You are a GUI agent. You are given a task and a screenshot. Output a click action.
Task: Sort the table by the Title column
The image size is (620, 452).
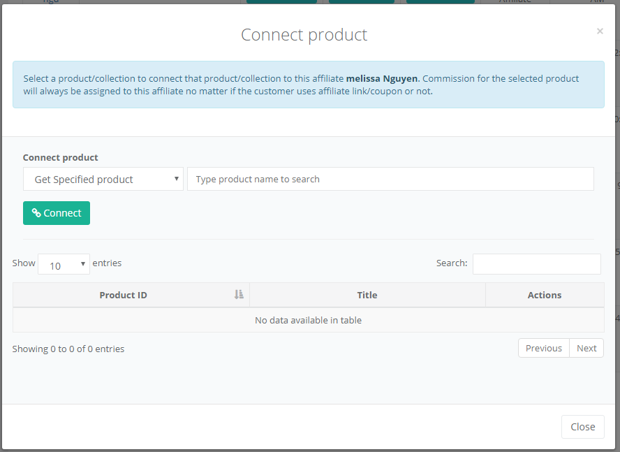point(367,295)
